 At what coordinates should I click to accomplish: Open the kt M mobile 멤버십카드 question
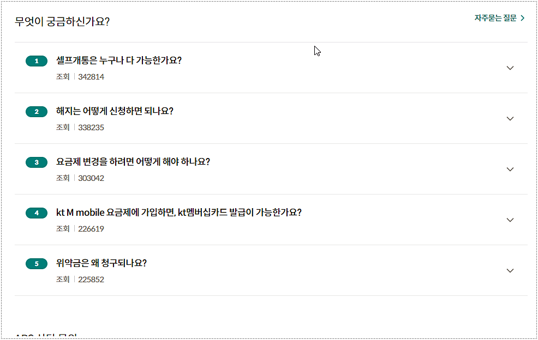pyautogui.click(x=178, y=212)
